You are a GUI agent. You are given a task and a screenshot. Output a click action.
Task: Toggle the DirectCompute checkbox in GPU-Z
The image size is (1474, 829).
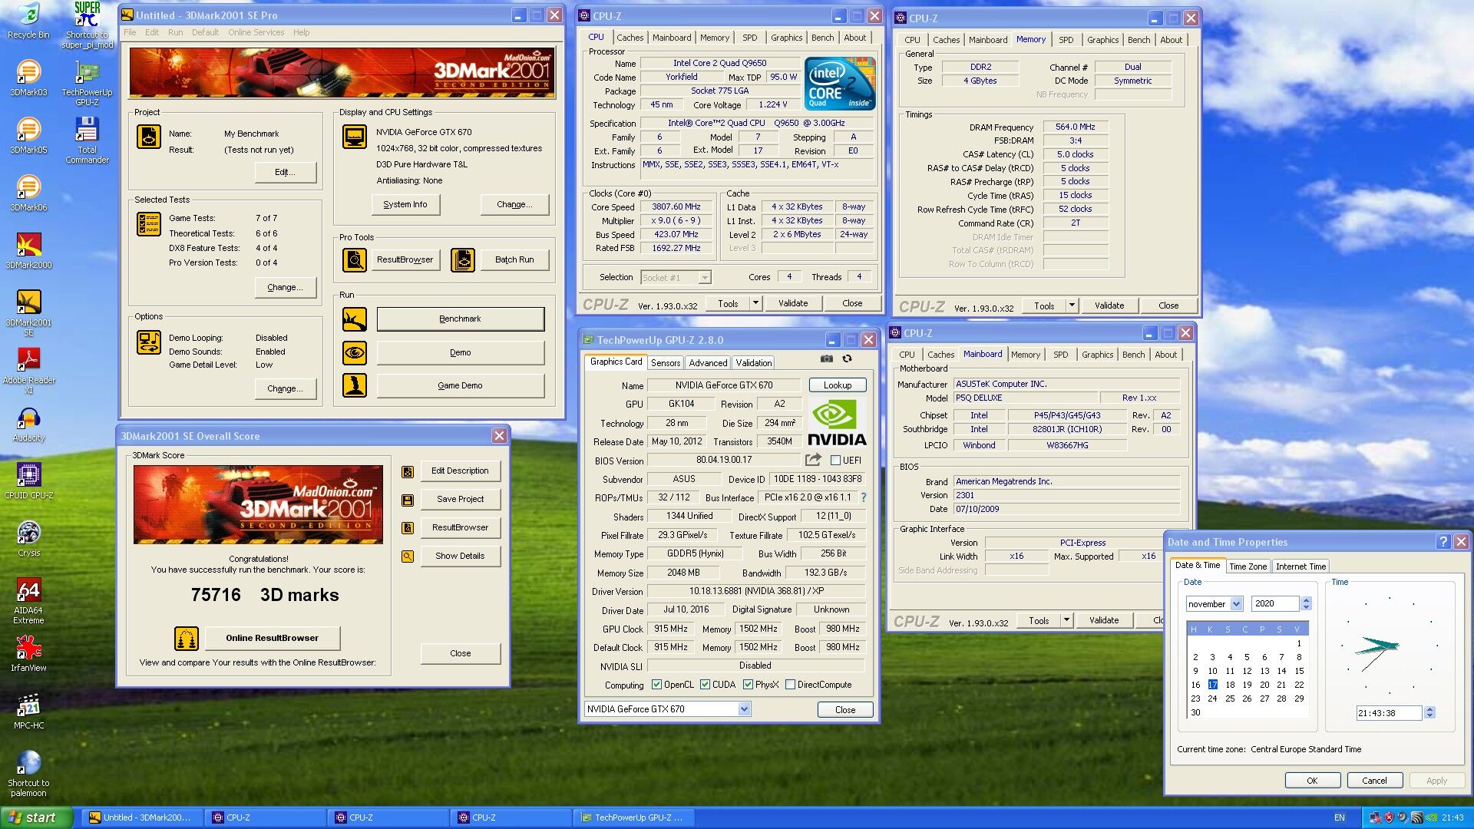pyautogui.click(x=790, y=685)
